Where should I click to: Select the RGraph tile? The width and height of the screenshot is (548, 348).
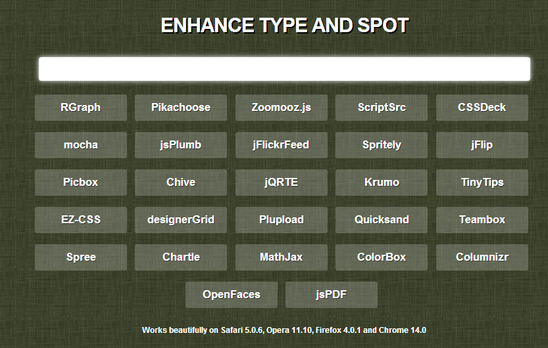pyautogui.click(x=81, y=108)
